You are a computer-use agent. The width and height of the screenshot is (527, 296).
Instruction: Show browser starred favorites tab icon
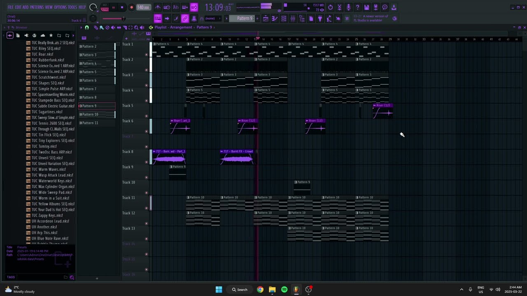51,35
